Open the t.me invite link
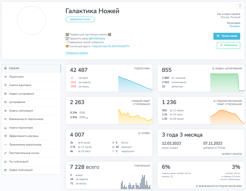The image size is (246, 191). coord(111,46)
